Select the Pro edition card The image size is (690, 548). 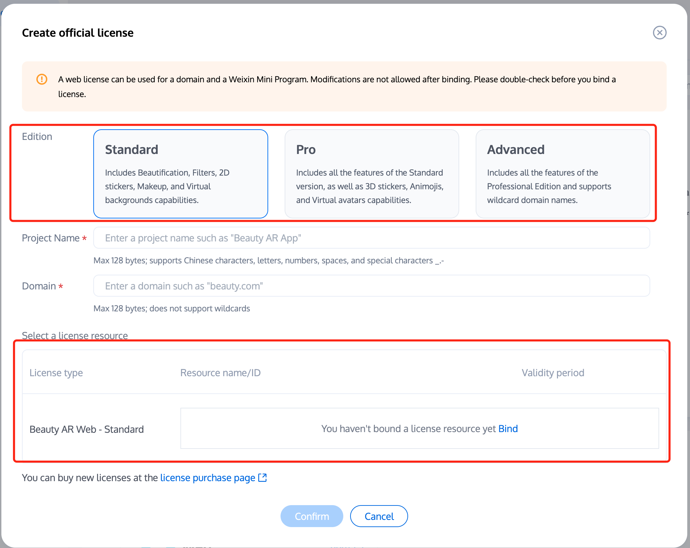372,174
